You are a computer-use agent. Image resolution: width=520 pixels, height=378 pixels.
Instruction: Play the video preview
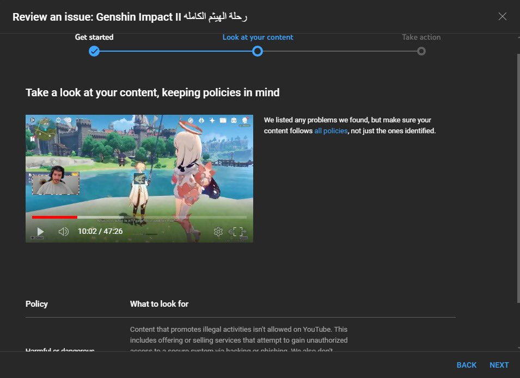(x=40, y=231)
